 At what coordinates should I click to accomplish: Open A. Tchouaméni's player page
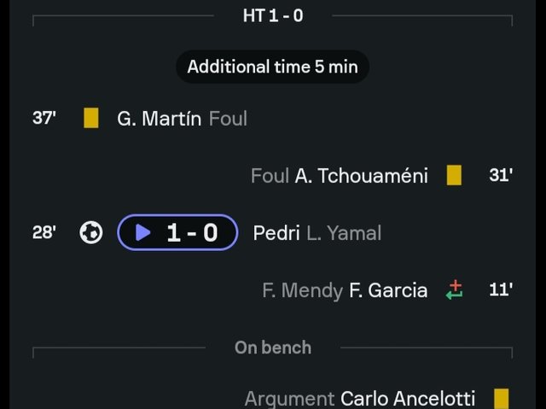click(362, 176)
